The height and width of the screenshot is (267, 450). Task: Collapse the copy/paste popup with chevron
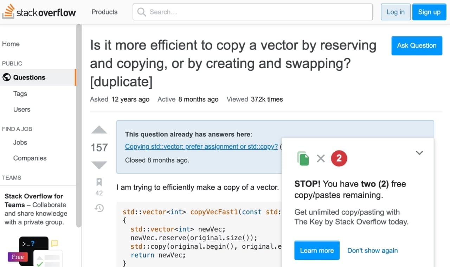[419, 153]
